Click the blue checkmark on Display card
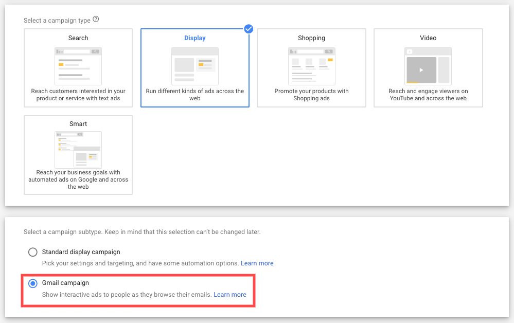The width and height of the screenshot is (514, 323). point(249,29)
